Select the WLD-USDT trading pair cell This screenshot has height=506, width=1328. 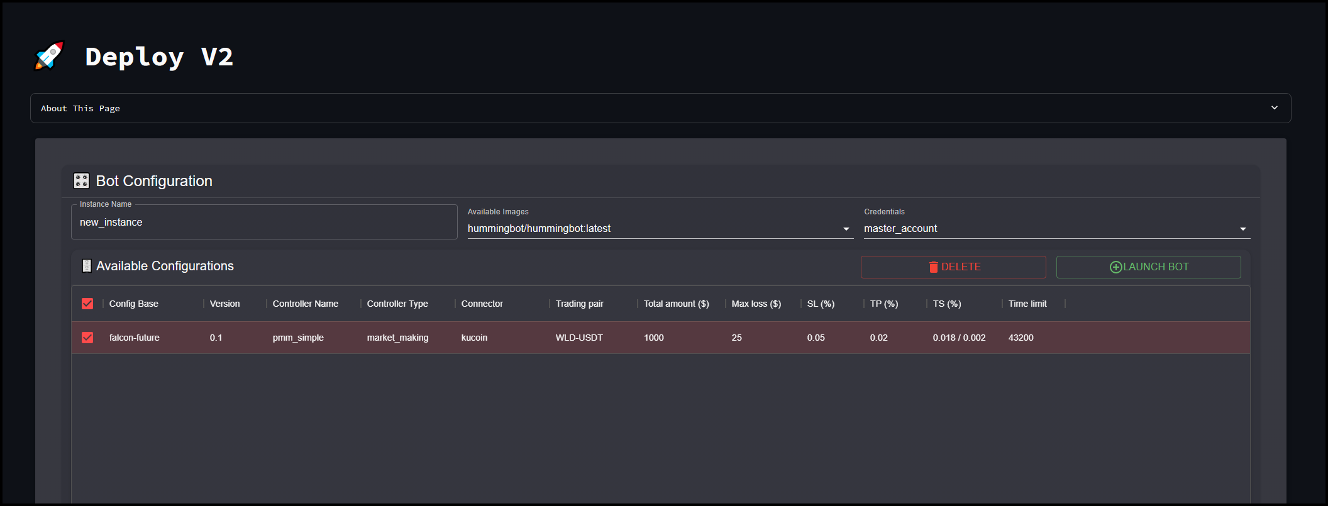579,338
